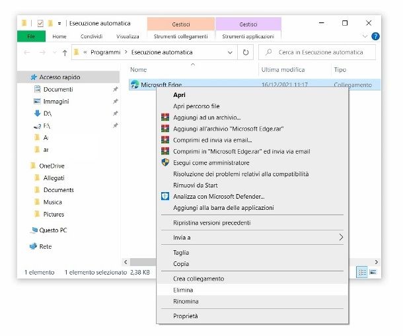Expand the 'Invia a' submenu arrow
Screen dimensions: 403x336
341,237
